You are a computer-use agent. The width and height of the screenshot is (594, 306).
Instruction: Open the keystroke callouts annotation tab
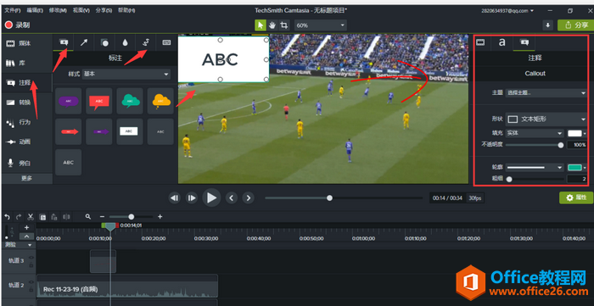166,42
